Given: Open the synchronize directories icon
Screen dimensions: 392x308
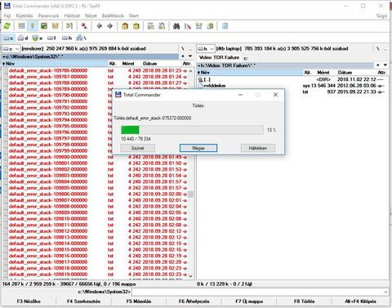Looking at the screenshot, I should 199,26.
